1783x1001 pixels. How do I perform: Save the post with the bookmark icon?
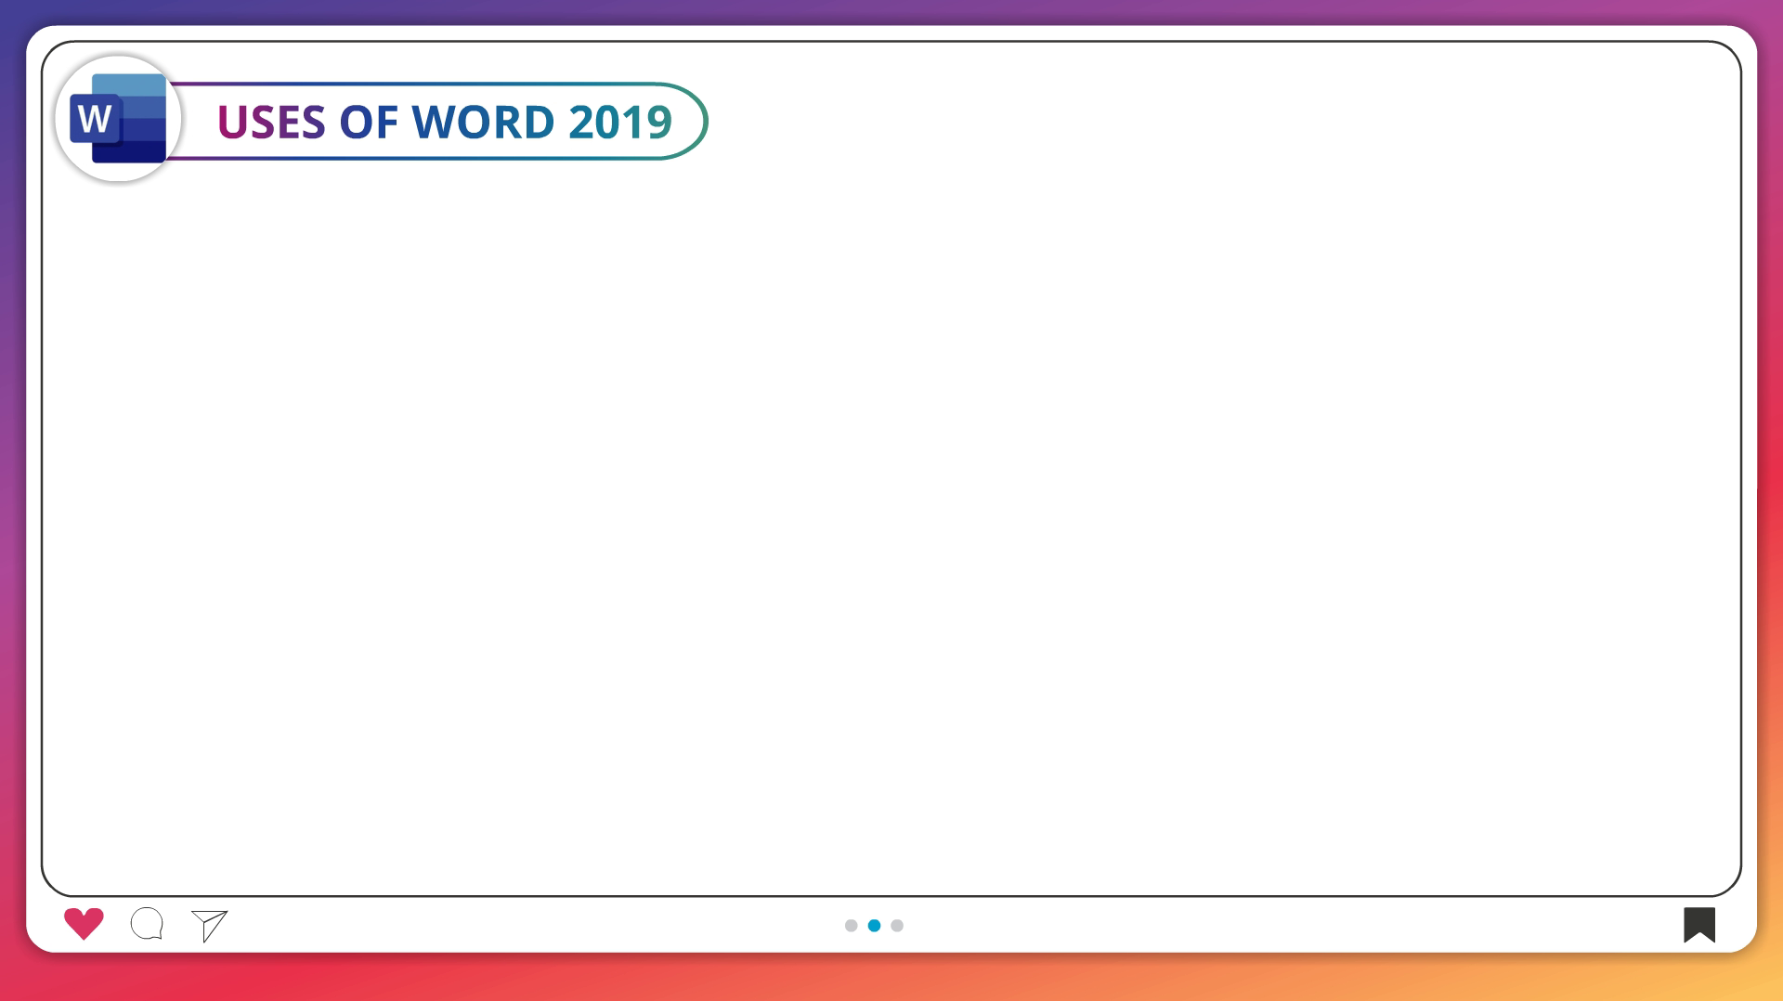click(x=1698, y=924)
